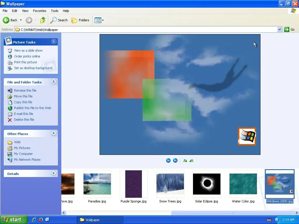Screen dimensions: 299x224
Task: Click Delete this file link
Action: point(24,120)
